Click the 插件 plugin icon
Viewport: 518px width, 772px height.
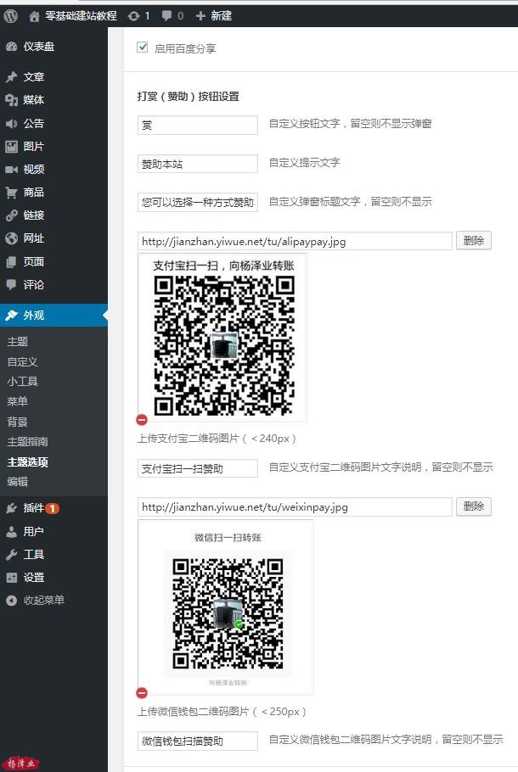tap(11, 508)
